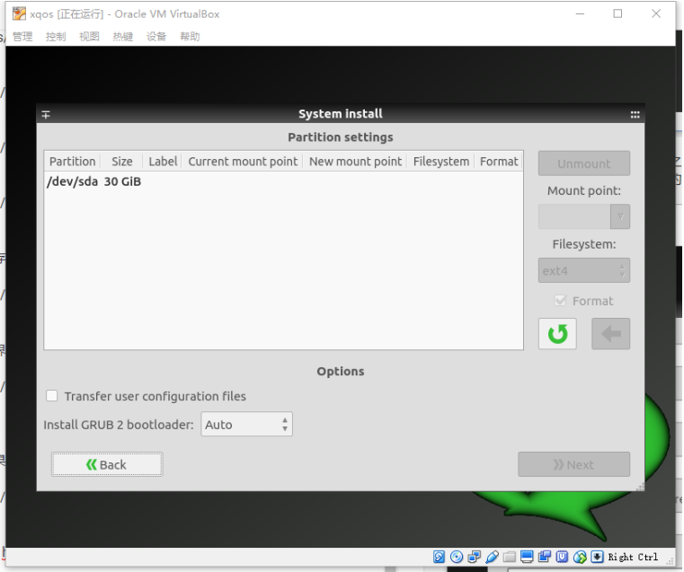684x572 pixels.
Task: Click the keyboard capture down-arrow icon
Action: (x=597, y=557)
